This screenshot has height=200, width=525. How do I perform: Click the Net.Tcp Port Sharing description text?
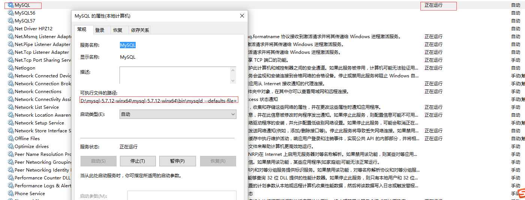pos(268,60)
